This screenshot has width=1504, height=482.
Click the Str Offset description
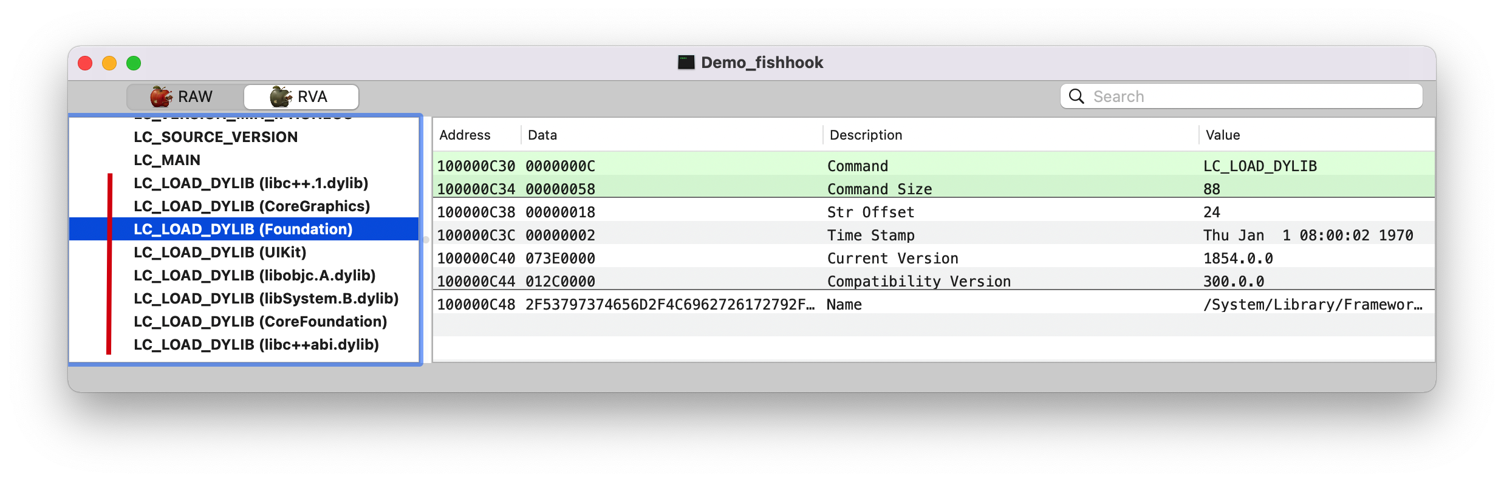(x=870, y=212)
